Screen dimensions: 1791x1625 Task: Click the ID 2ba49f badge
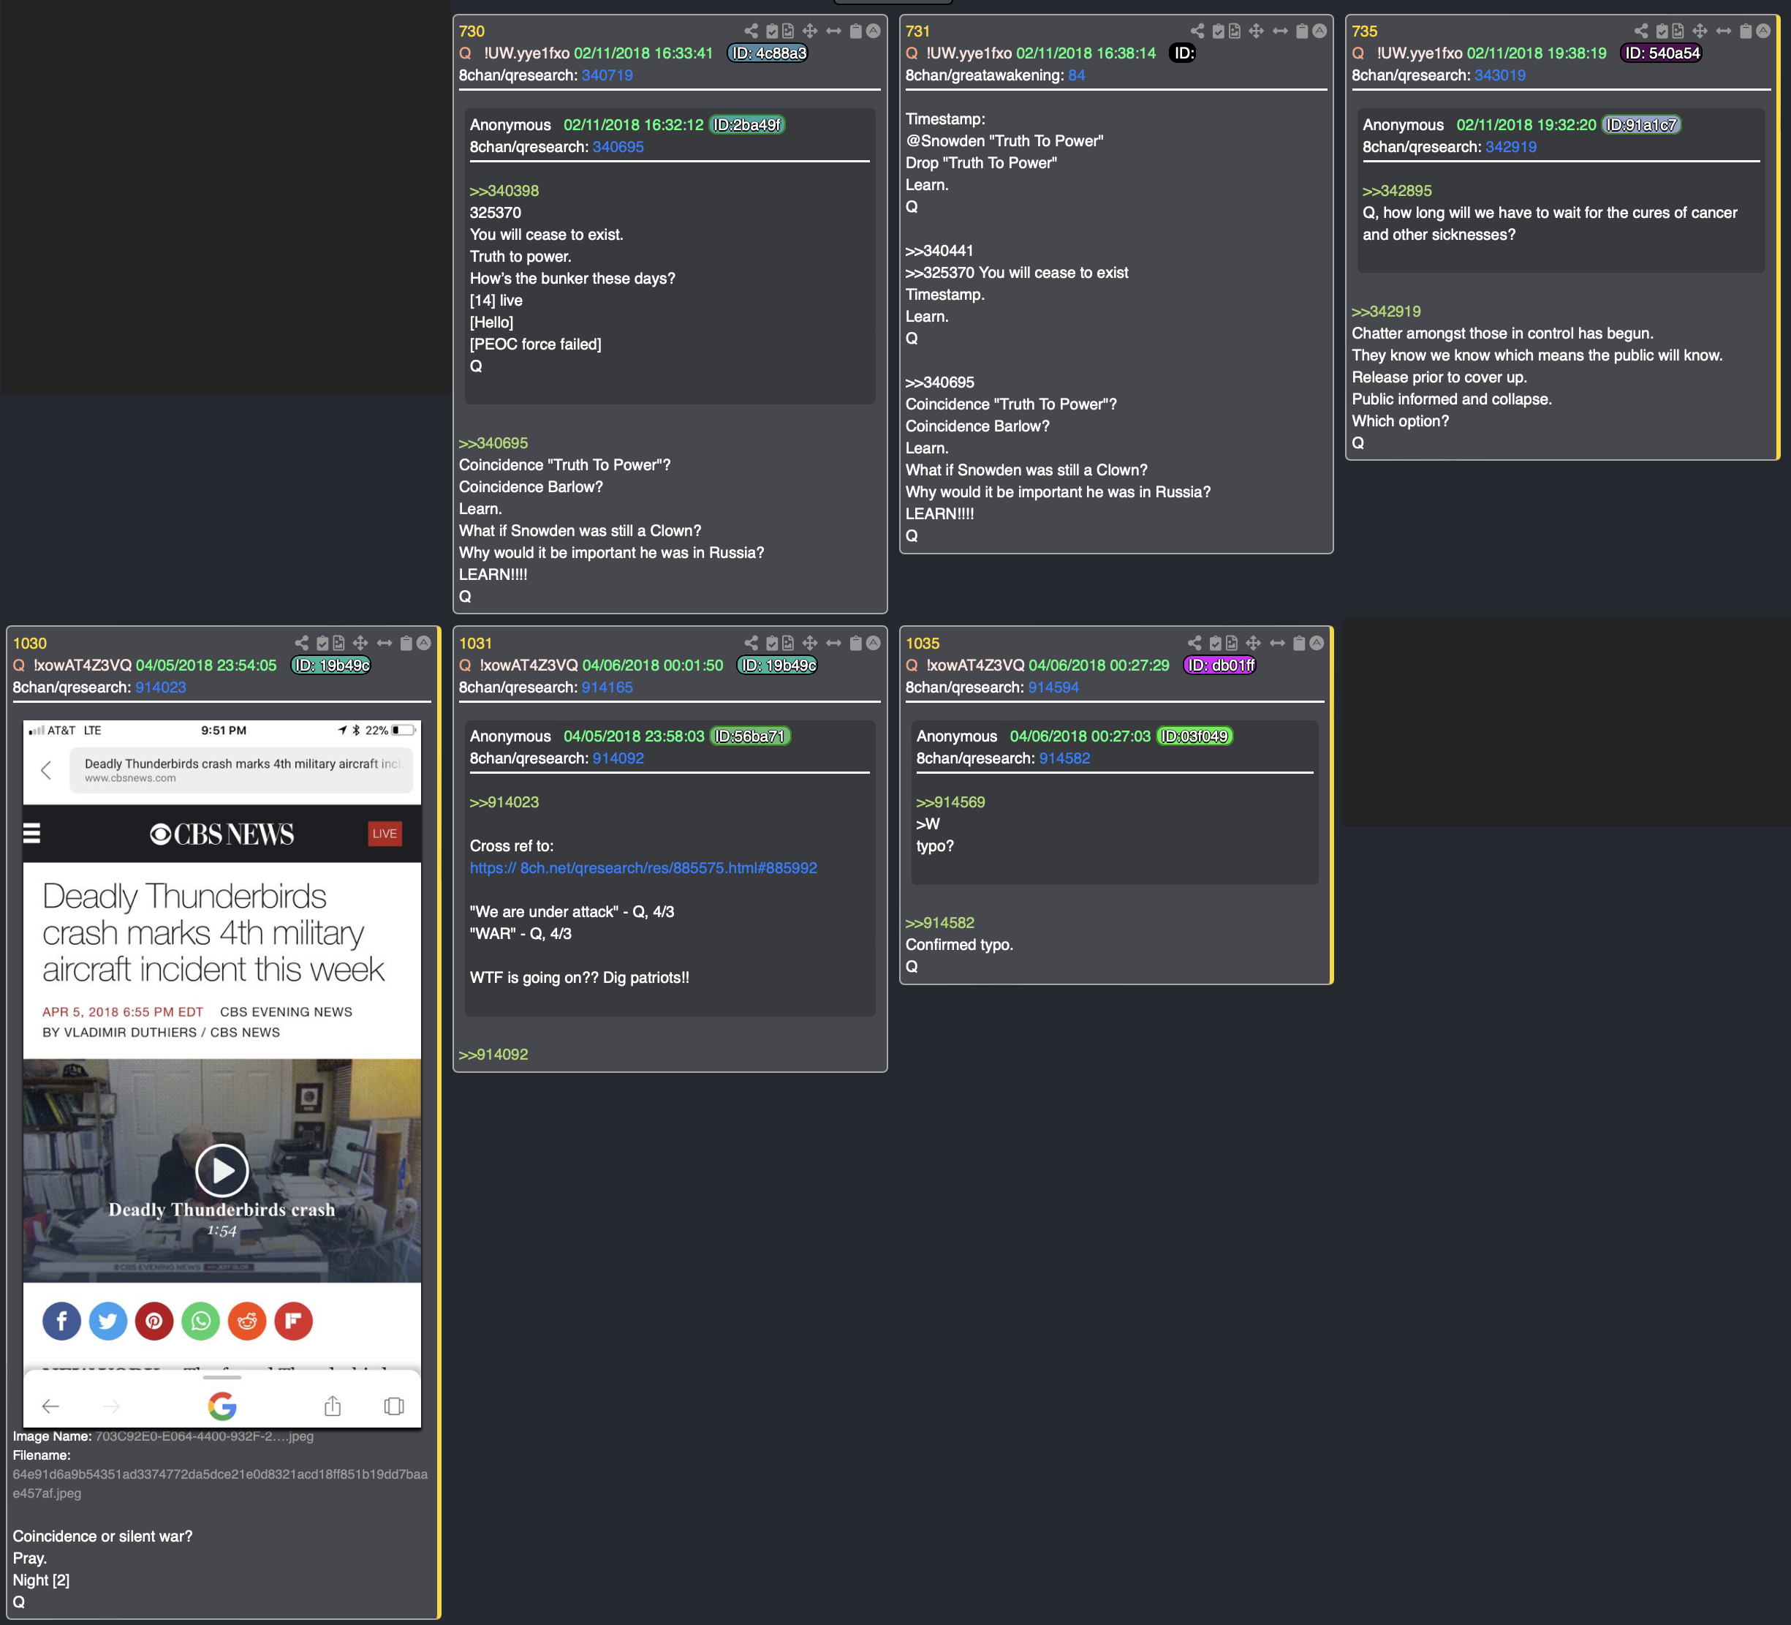[x=747, y=124]
